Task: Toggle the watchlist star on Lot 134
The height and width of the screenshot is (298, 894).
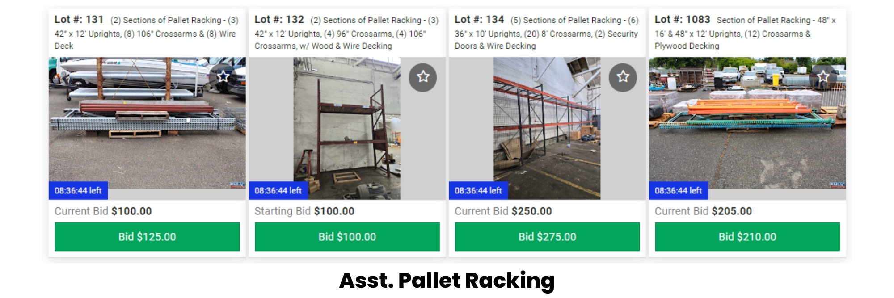Action: coord(623,77)
